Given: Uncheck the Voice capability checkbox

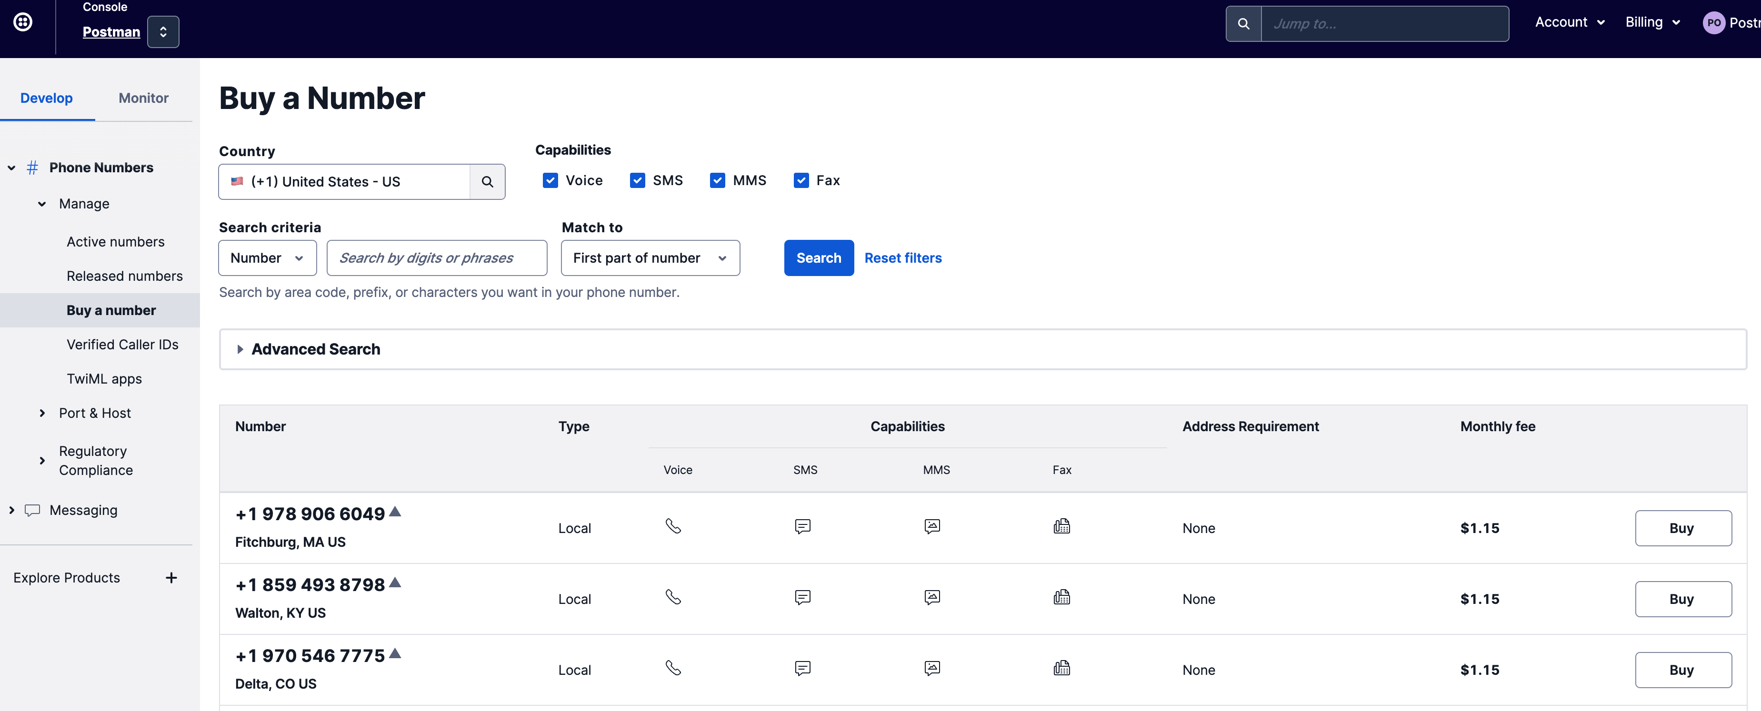Looking at the screenshot, I should [x=550, y=180].
